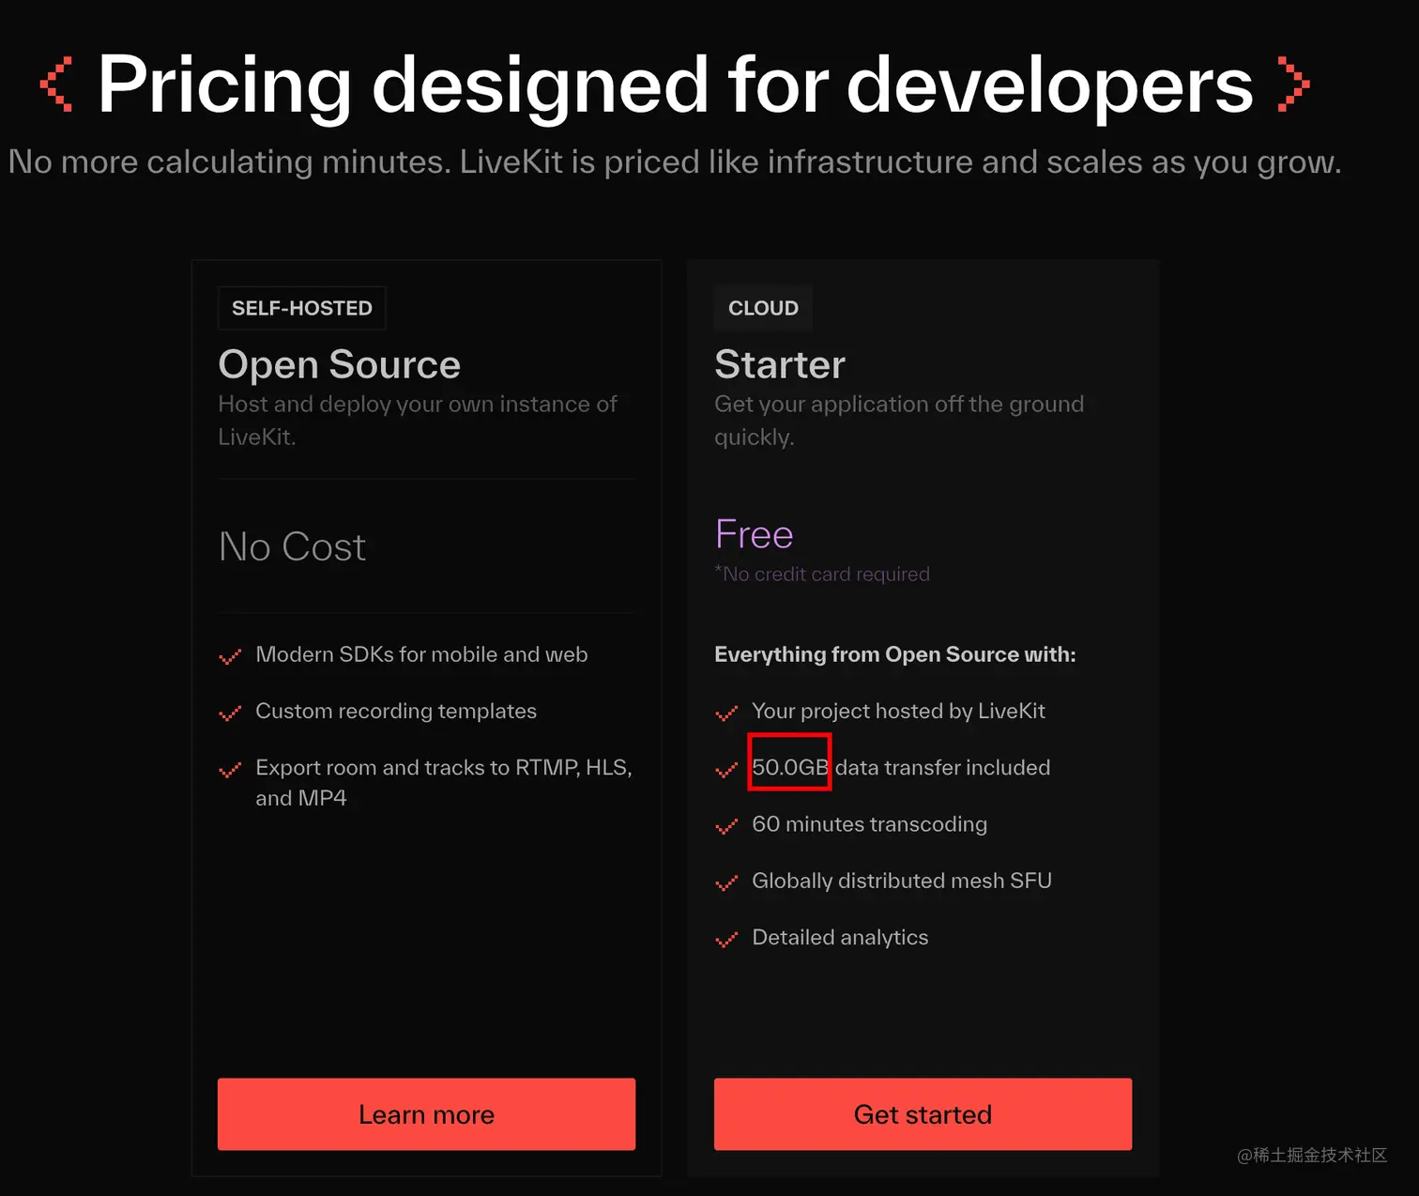Viewport: 1419px width, 1196px height.
Task: Click the purple Free price text
Action: [754, 534]
